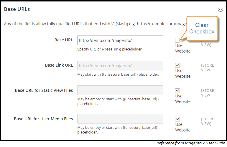Click STORE VIEW scope label for User Media Files
227x147 pixels.
click(x=208, y=121)
